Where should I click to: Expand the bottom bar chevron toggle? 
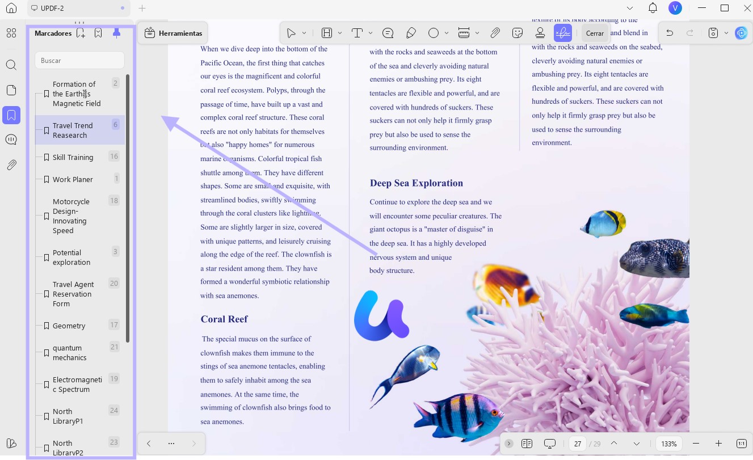pyautogui.click(x=509, y=444)
